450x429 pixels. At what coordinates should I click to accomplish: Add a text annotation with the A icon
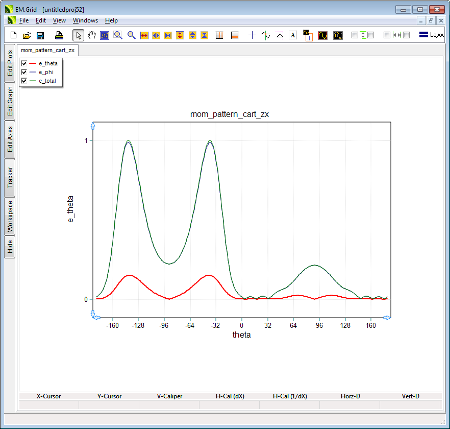tap(293, 35)
